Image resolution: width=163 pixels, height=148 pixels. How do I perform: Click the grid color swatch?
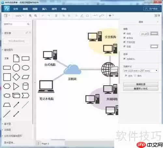155,33
